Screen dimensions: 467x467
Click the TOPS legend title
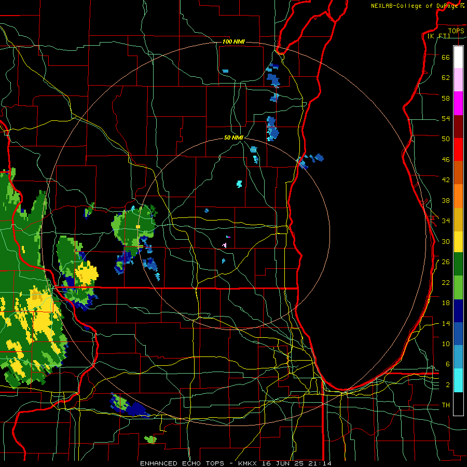[x=456, y=31]
